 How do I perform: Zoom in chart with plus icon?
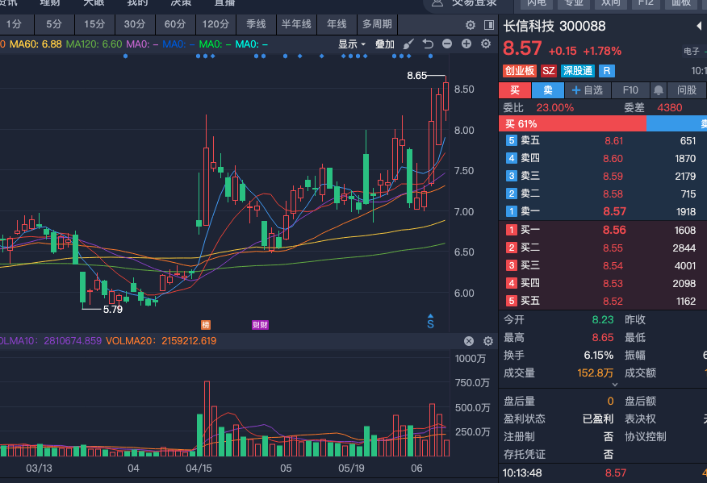pyautogui.click(x=466, y=44)
